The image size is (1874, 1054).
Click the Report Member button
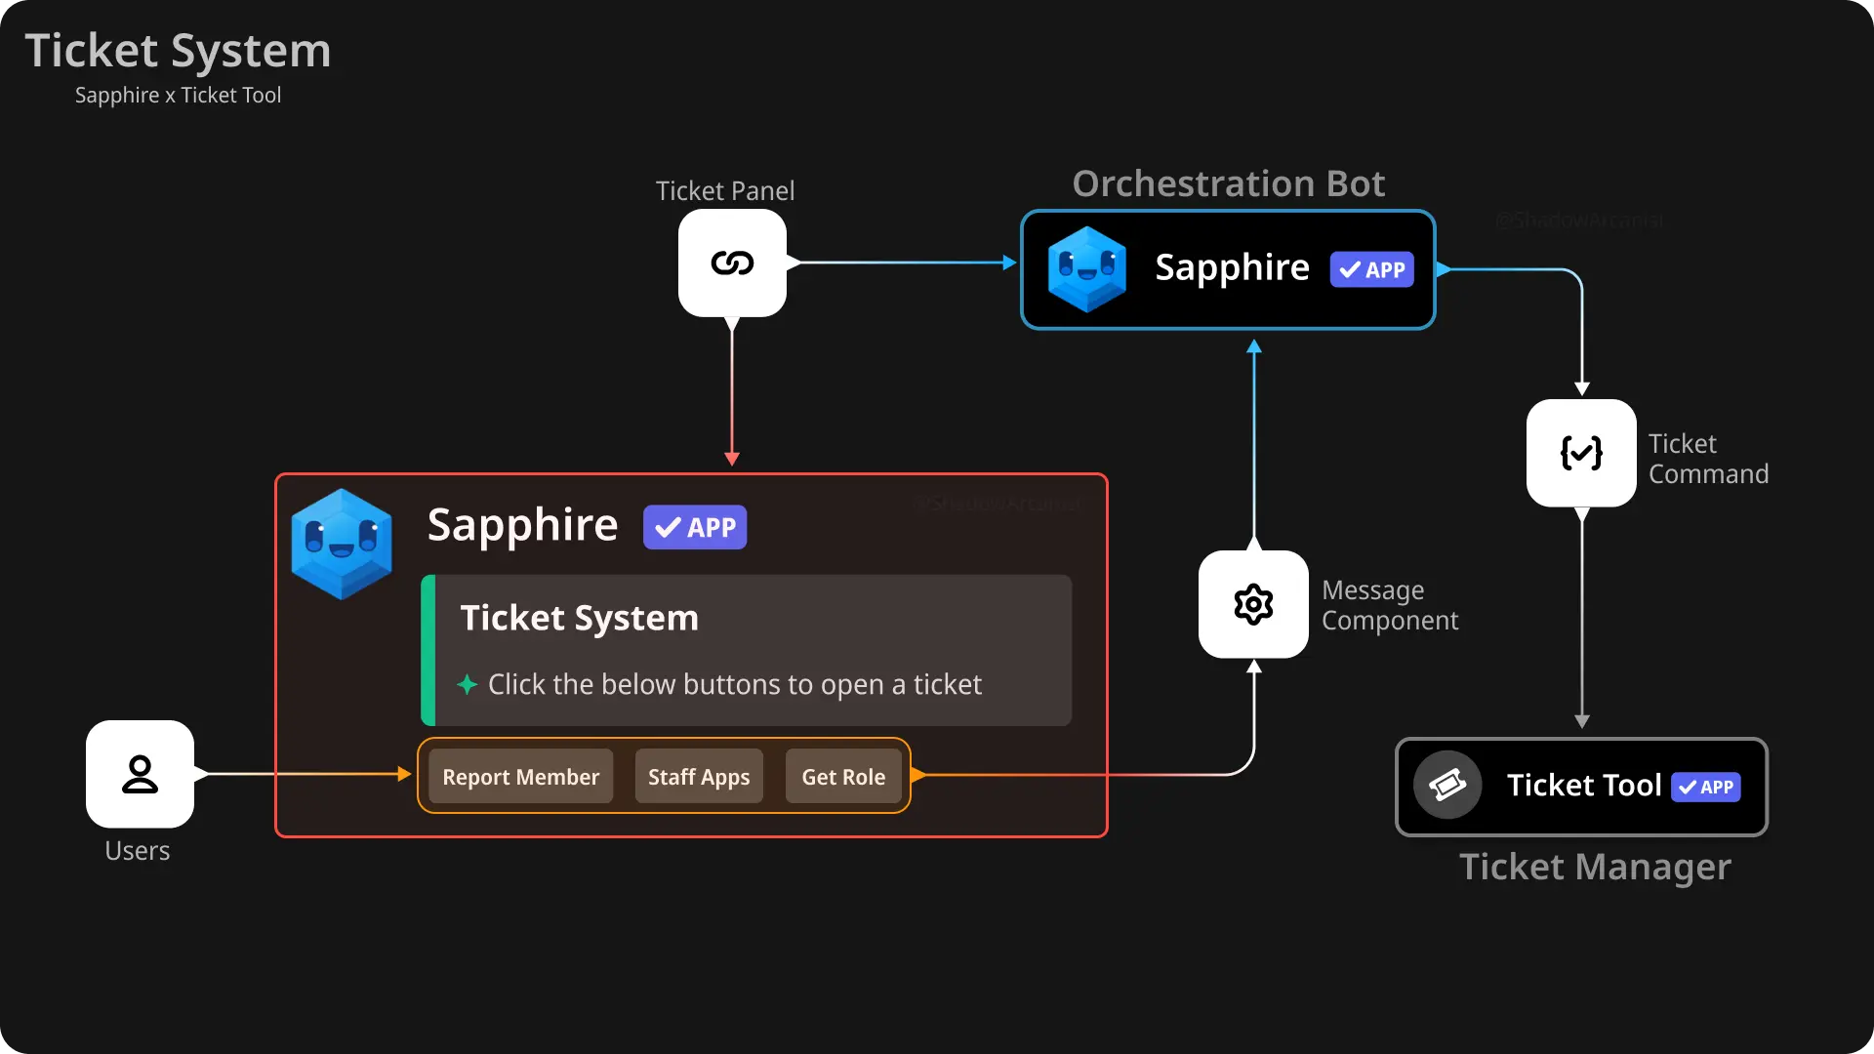[521, 777]
